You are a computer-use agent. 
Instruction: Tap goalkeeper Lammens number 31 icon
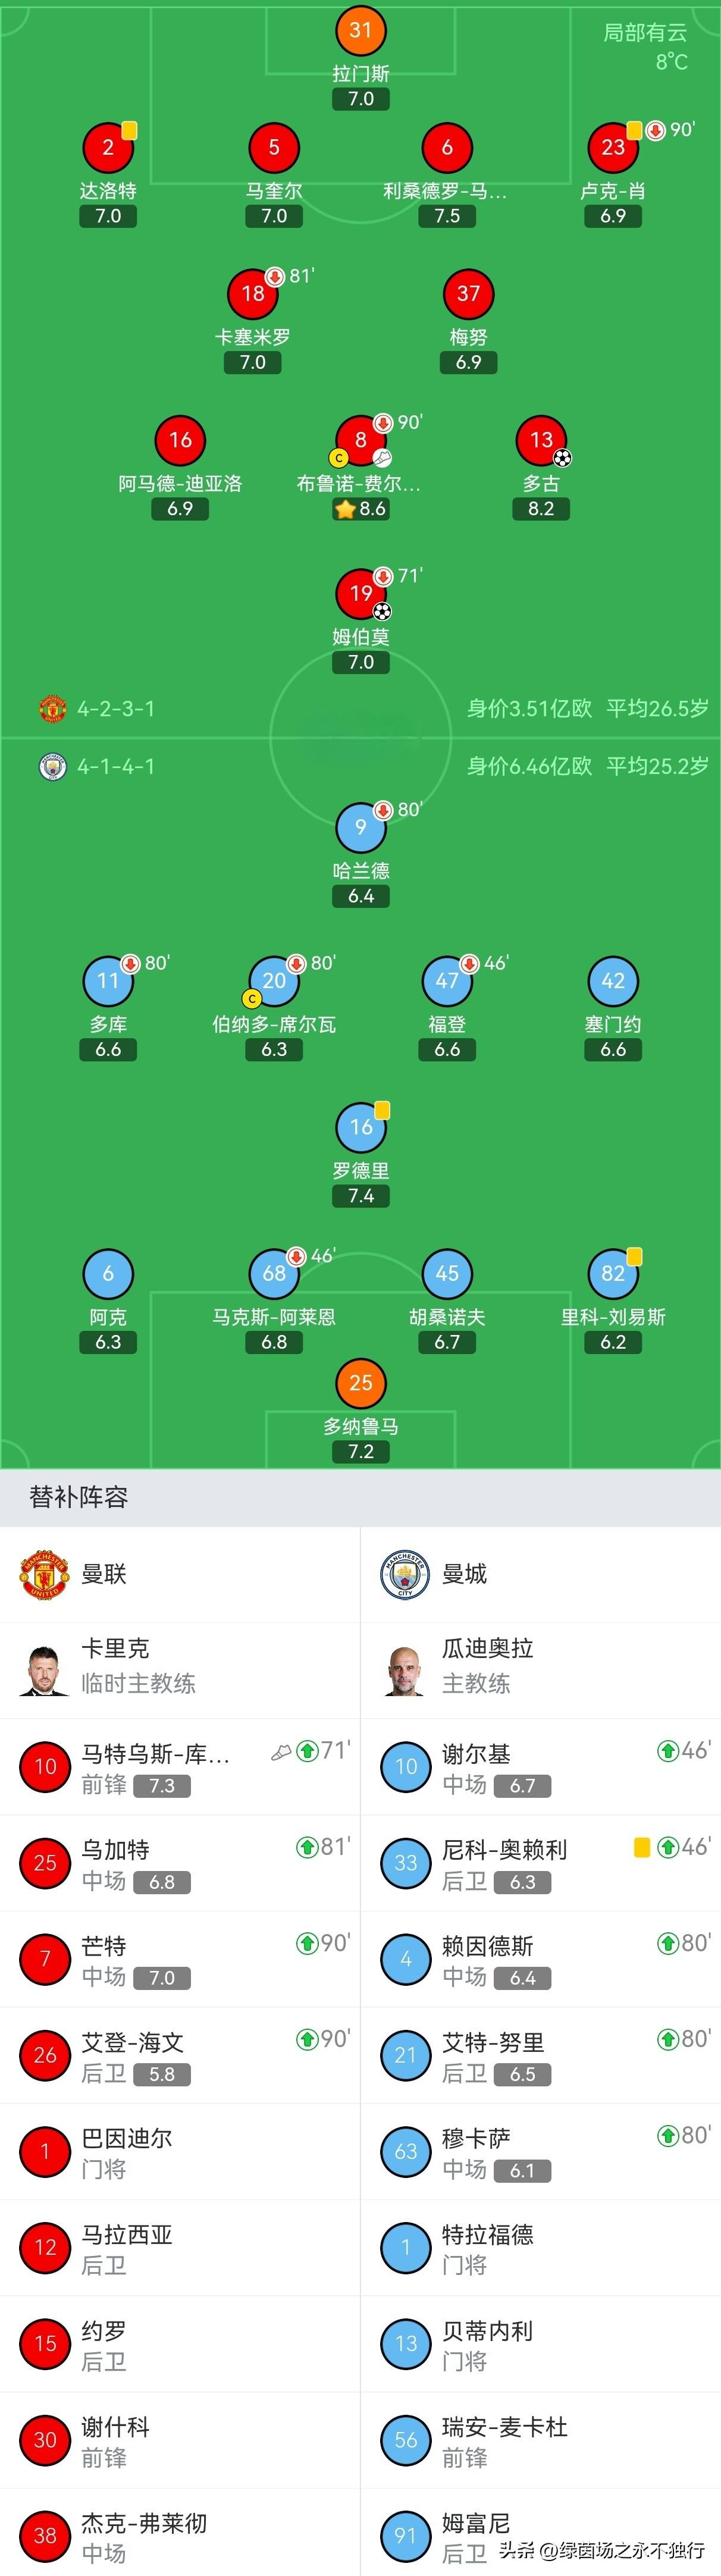point(361,30)
